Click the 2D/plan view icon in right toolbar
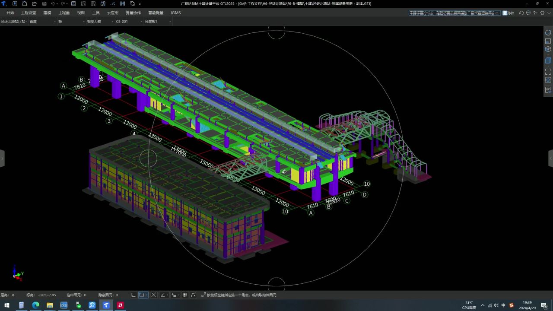Screen dimensions: 553x311 (548, 41)
